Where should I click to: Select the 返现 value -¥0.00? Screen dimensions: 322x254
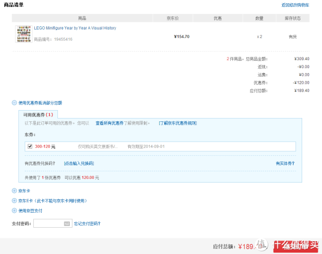coord(303,67)
